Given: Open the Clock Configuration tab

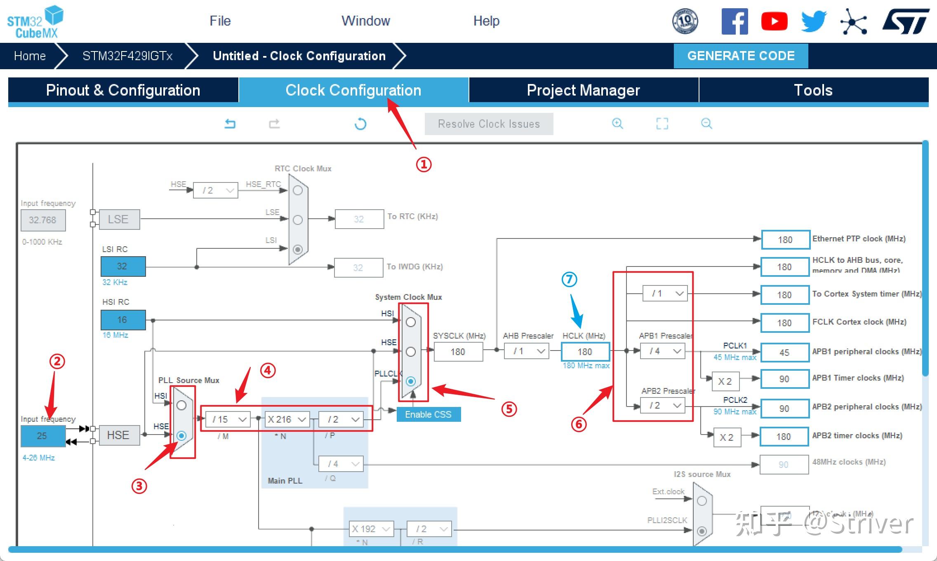Looking at the screenshot, I should coord(351,89).
